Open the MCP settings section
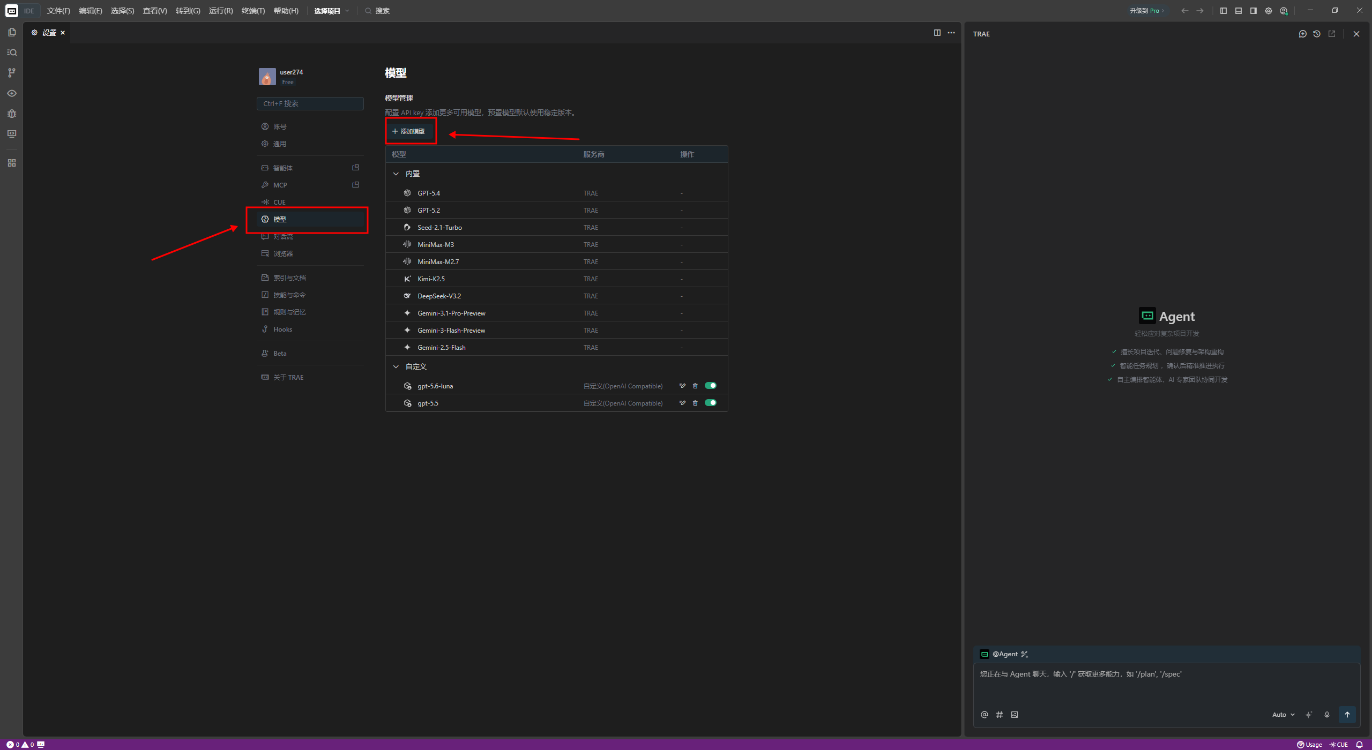The image size is (1372, 750). 310,185
